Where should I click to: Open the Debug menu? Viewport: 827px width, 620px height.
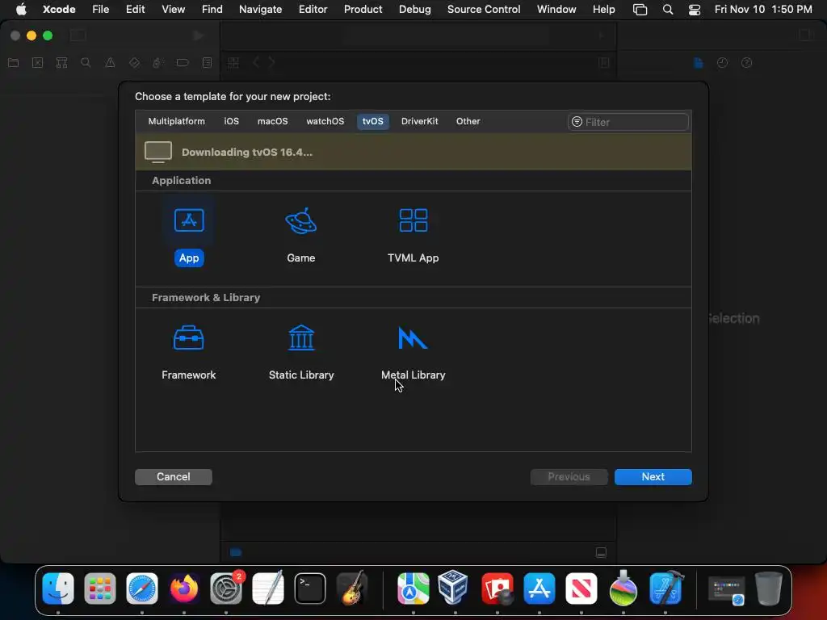click(x=414, y=9)
